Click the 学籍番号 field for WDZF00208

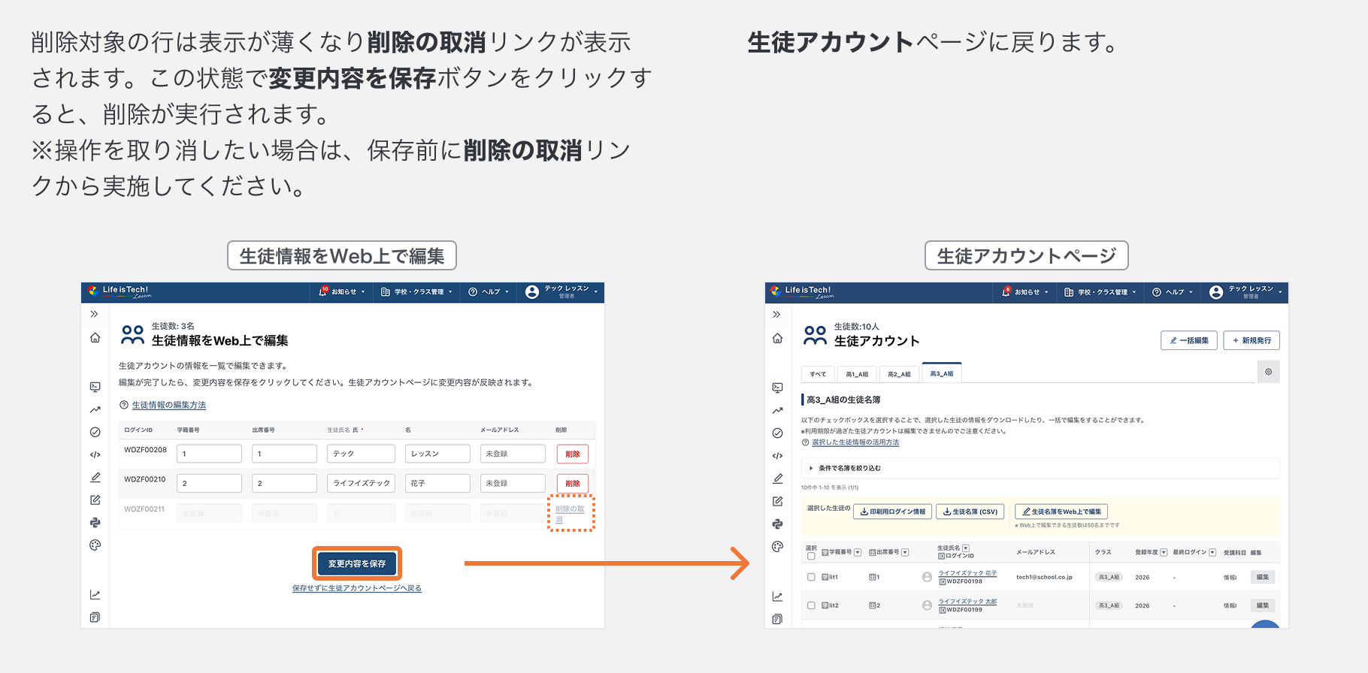[210, 454]
